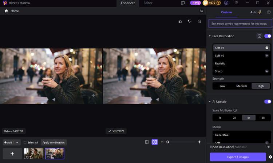Screen dimensions: 273x163
Task: Switch to split slider compare view
Action: [x=147, y=142]
